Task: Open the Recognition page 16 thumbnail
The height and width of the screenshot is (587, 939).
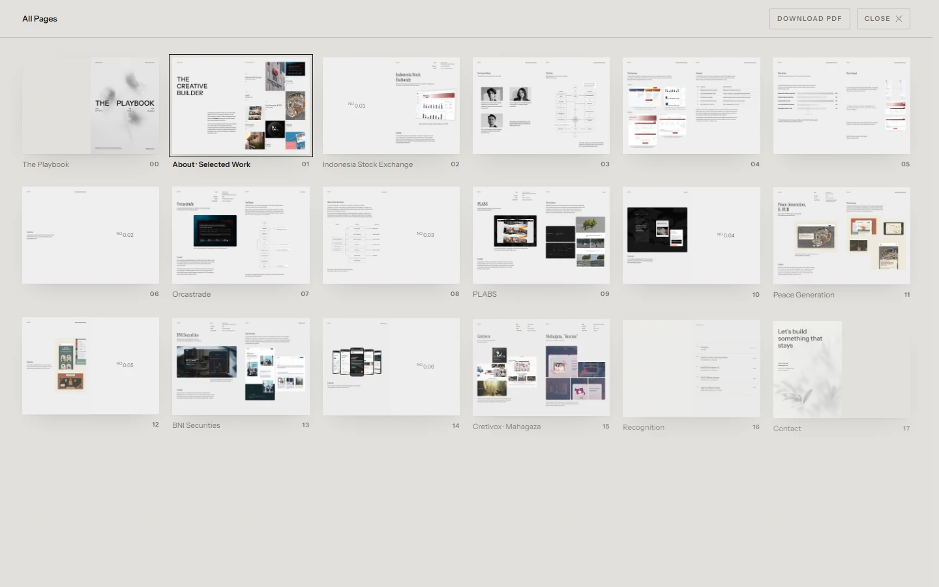Action: click(691, 369)
